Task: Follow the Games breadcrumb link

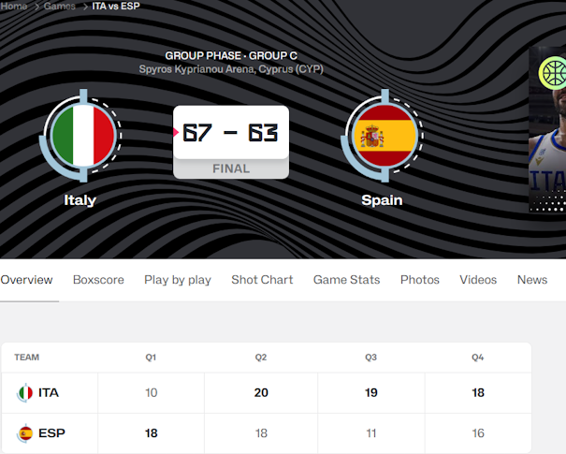Action: tap(60, 7)
